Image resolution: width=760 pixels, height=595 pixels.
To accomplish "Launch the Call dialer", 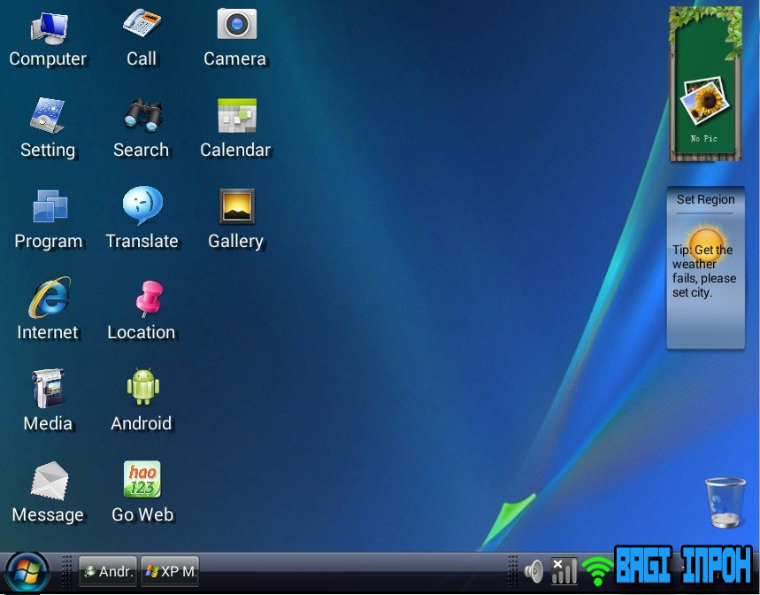I will [141, 25].
